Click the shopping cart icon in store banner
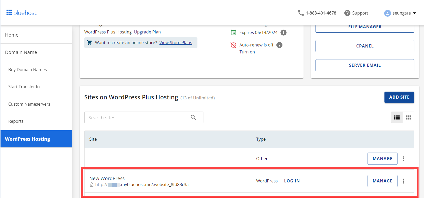The image size is (424, 198). (x=89, y=43)
